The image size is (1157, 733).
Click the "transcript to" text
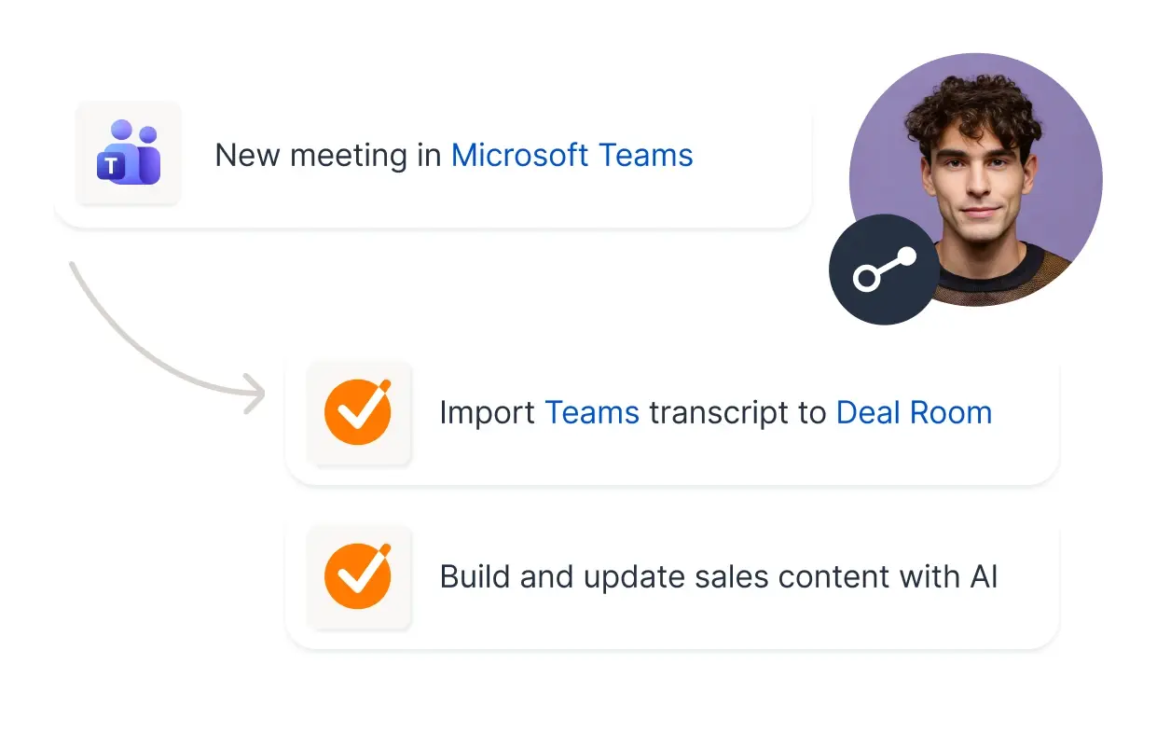pyautogui.click(x=737, y=412)
